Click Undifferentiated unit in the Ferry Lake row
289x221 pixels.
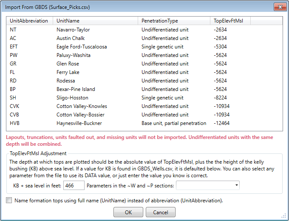165,72
